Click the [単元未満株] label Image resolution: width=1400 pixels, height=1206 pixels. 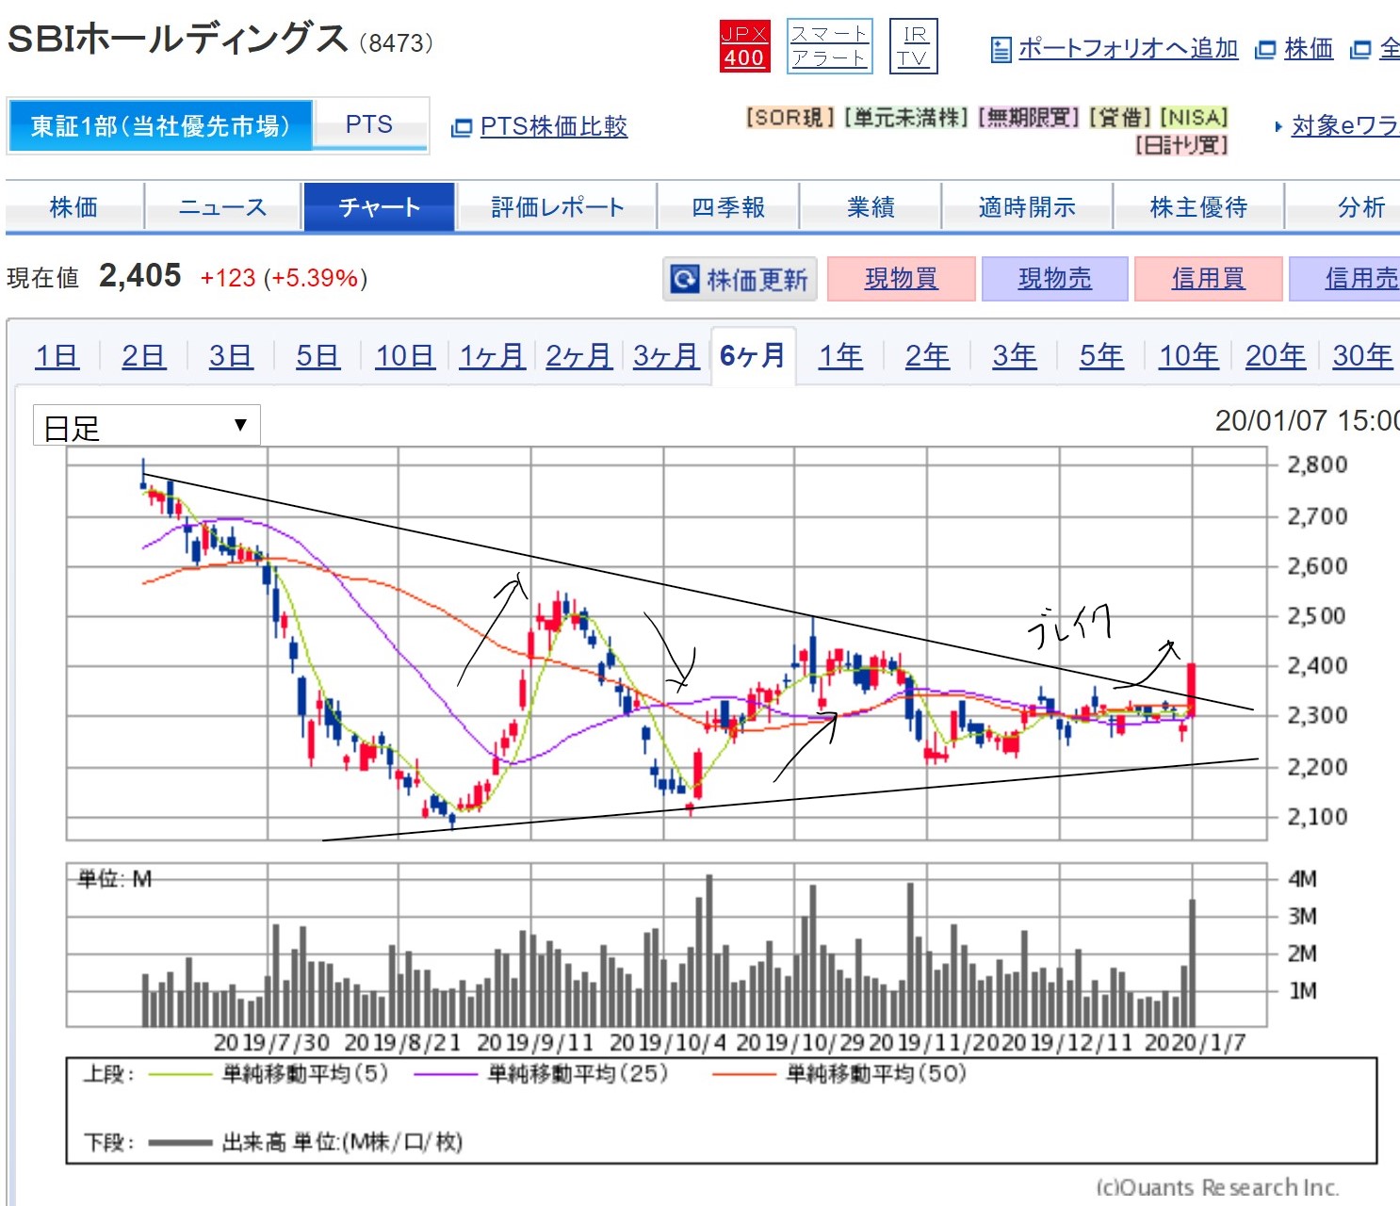905,118
